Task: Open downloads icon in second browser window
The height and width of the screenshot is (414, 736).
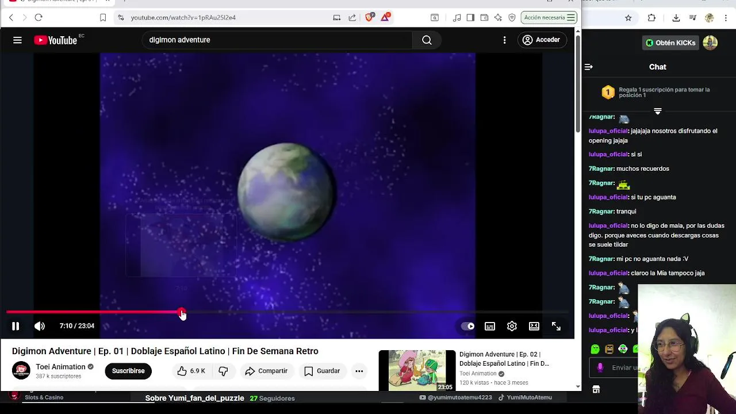Action: click(x=676, y=18)
